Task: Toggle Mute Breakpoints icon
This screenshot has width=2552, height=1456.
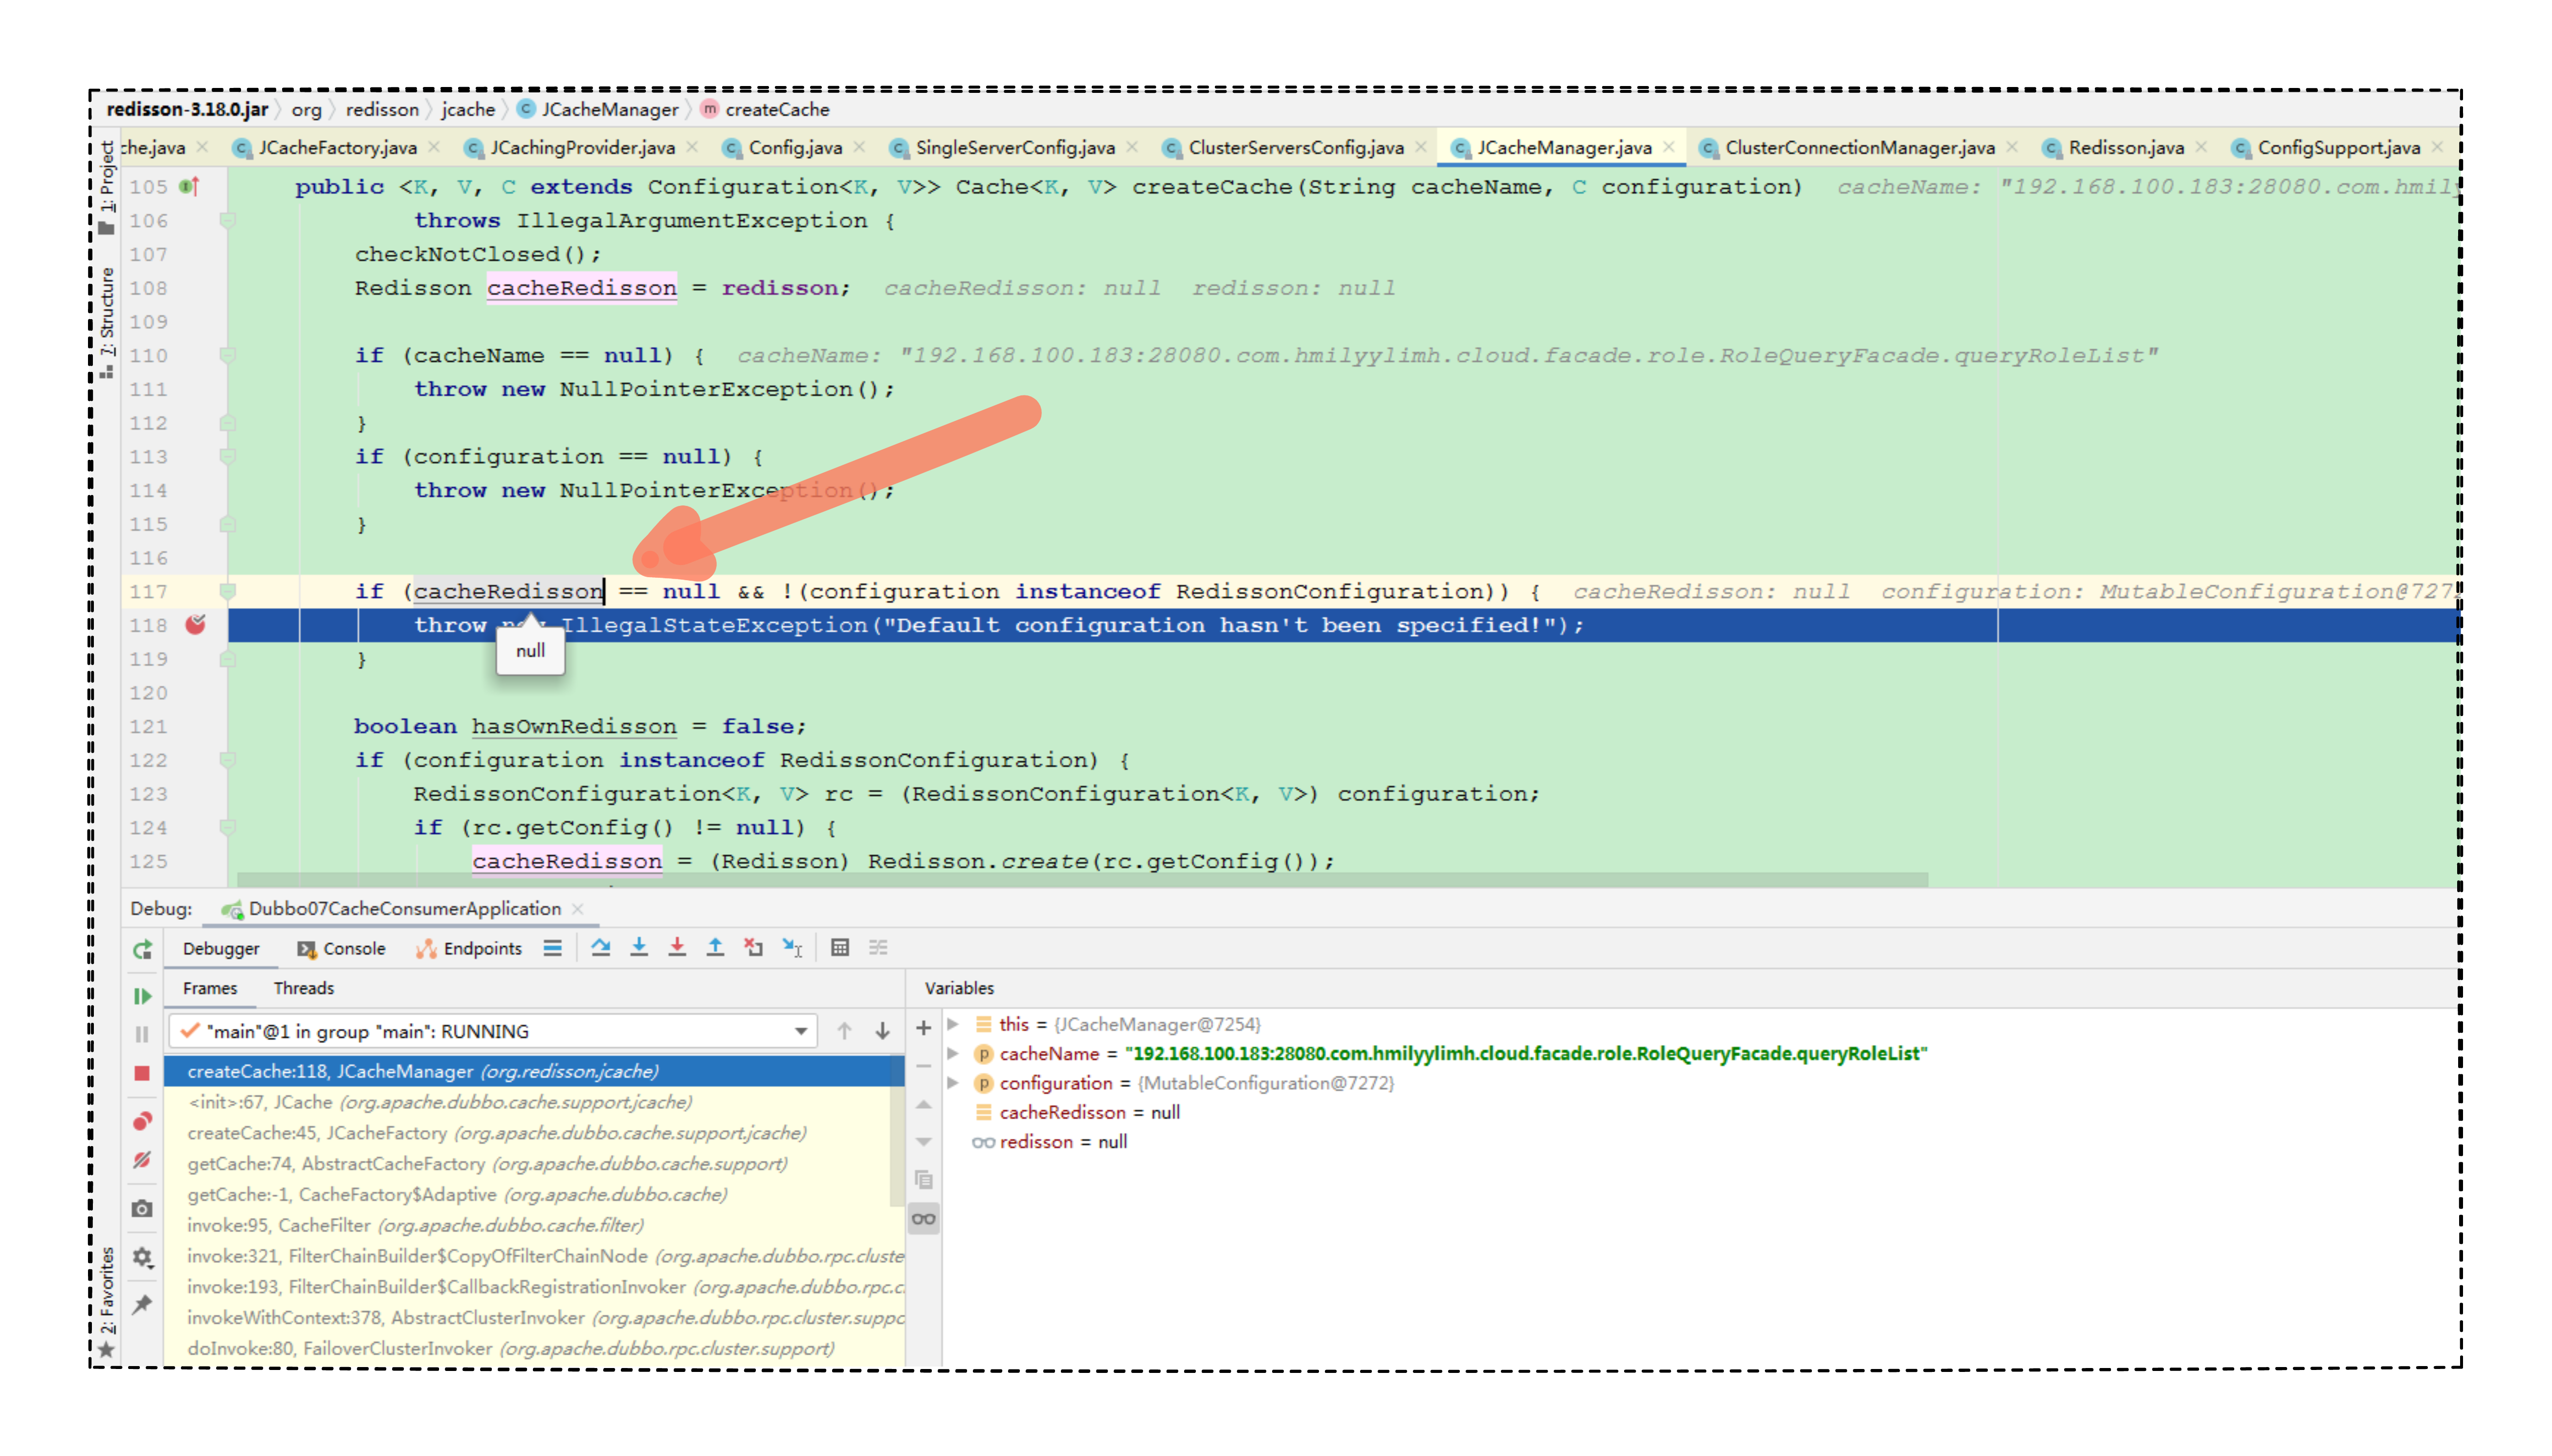Action: (x=142, y=1160)
